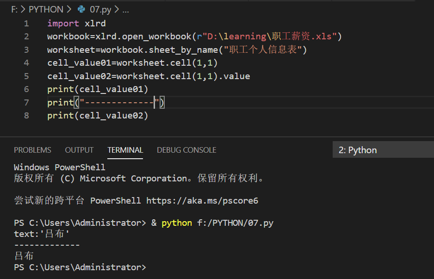
Task: Click line number 8 in gutter
Action: coord(26,115)
